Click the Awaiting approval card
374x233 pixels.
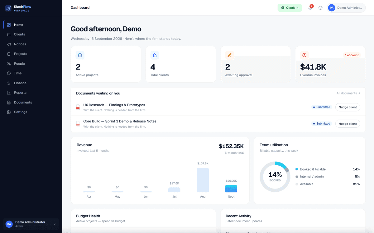click(x=256, y=64)
